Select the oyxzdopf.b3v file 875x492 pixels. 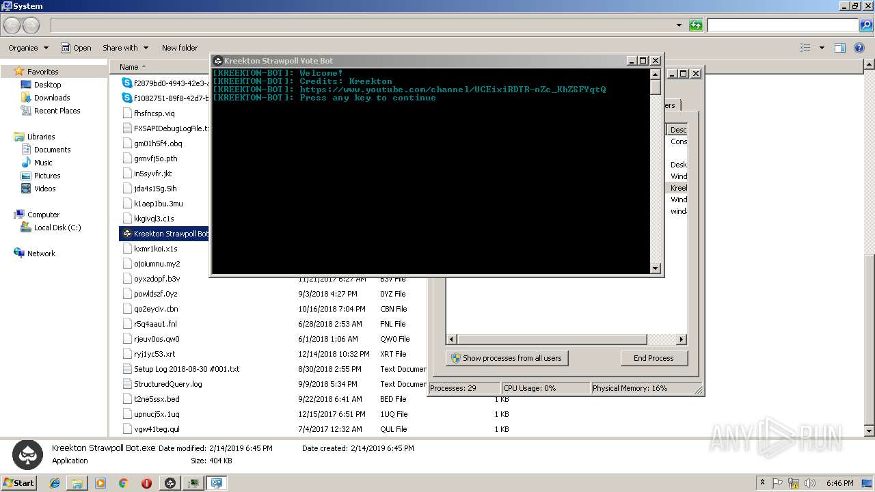(151, 279)
